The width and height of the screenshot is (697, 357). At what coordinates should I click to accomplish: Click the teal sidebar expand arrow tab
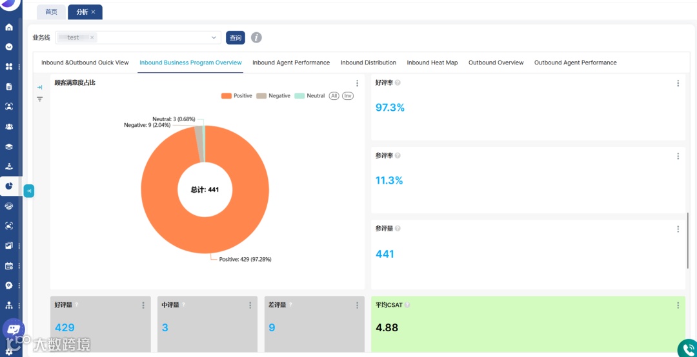29,191
